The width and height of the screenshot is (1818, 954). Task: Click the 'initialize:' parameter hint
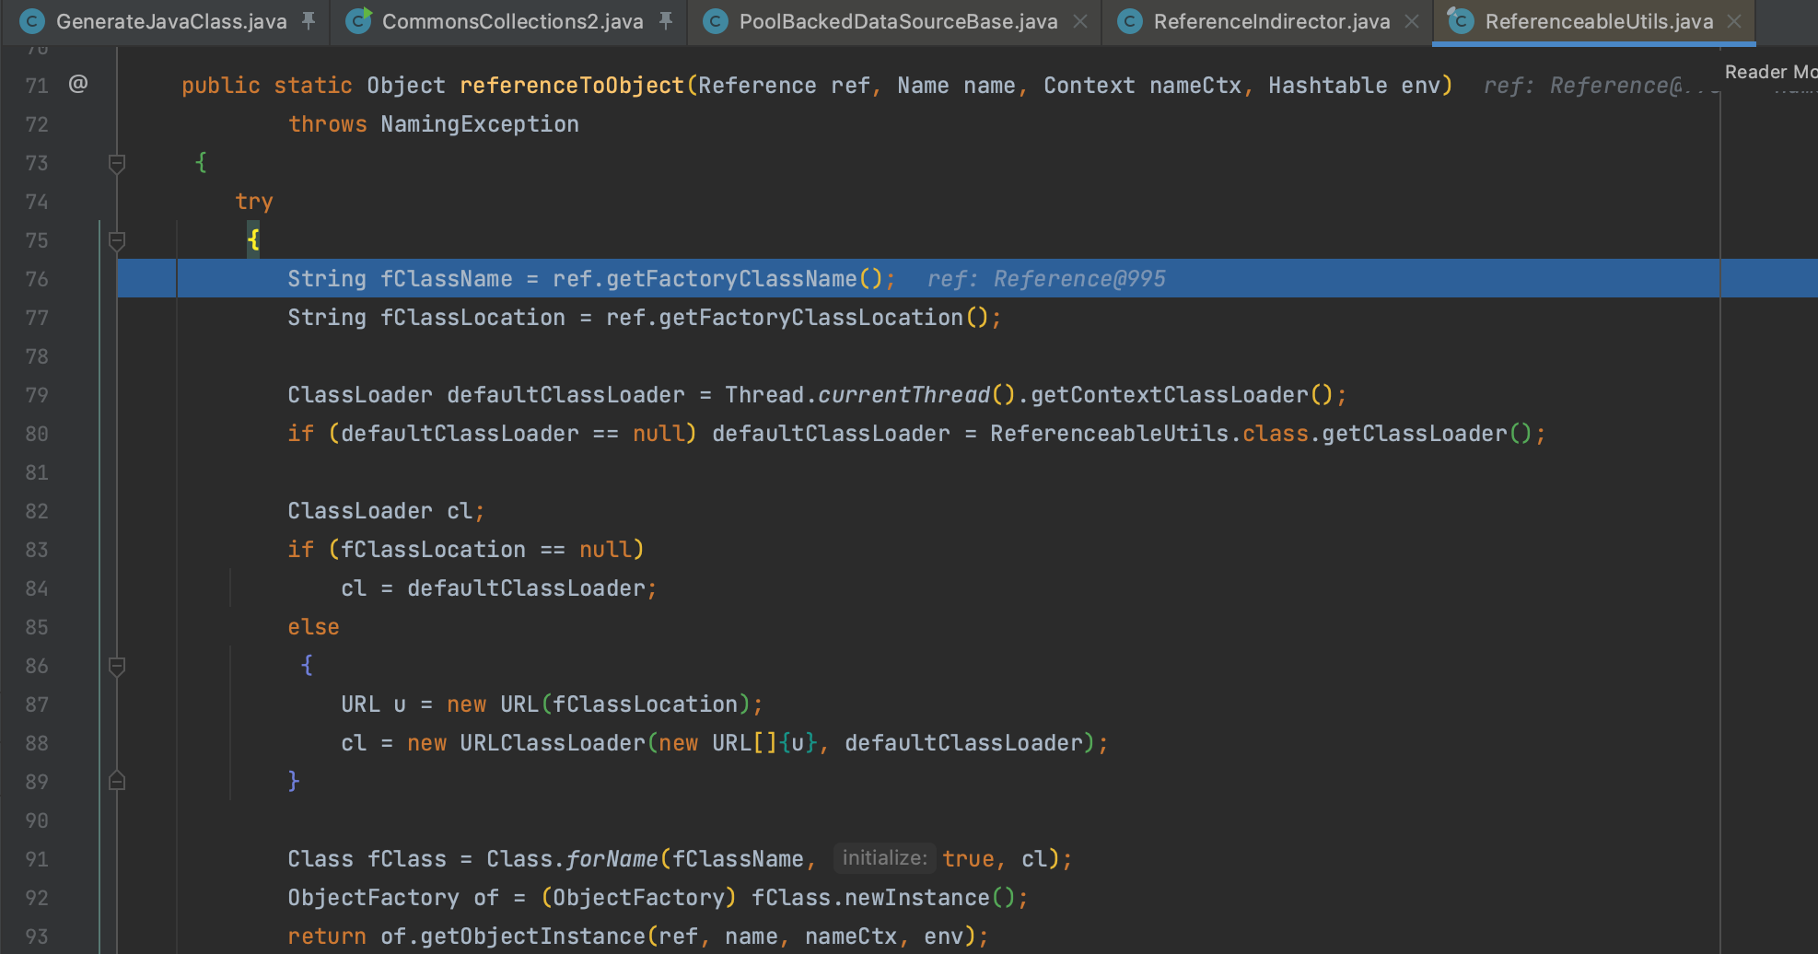[x=884, y=858]
